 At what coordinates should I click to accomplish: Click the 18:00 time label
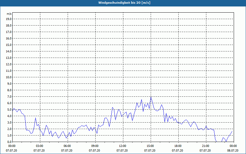178,146
